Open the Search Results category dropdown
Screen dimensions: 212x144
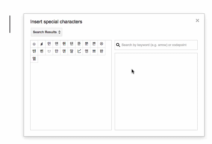pos(46,32)
